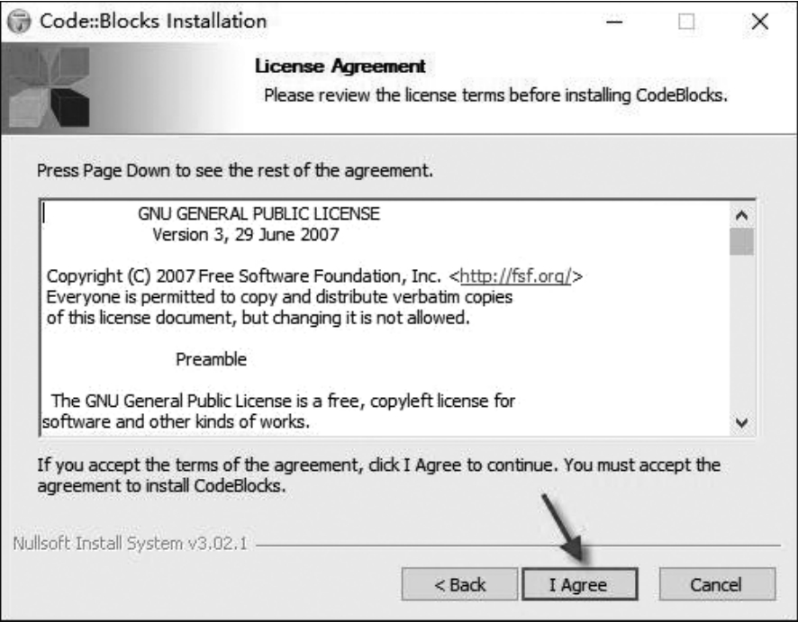Image resolution: width=798 pixels, height=622 pixels.
Task: Click the GNU GENERAL PUBLIC LICENSE heading line
Action: point(258,214)
